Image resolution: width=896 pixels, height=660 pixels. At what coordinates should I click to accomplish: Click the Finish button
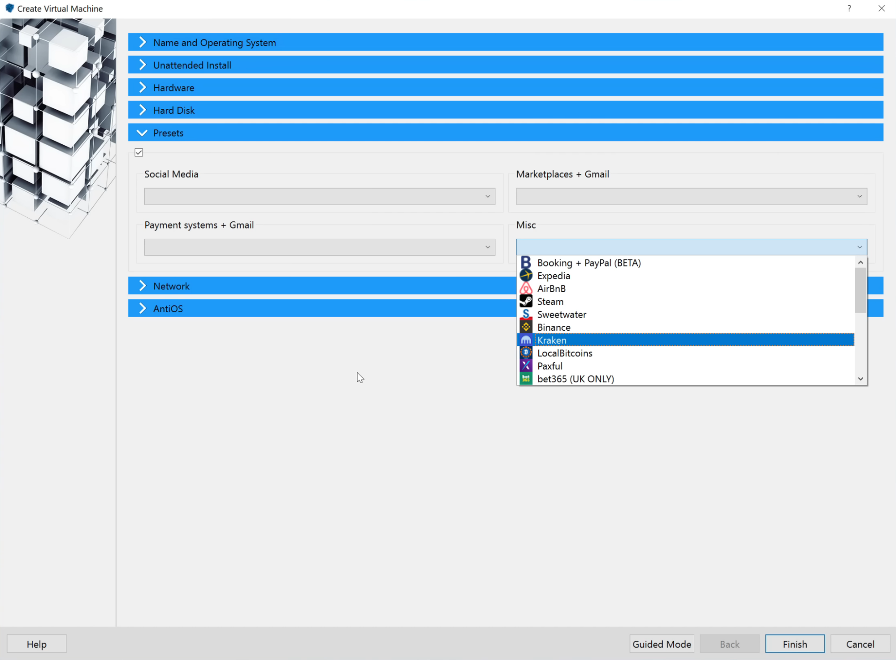click(795, 644)
